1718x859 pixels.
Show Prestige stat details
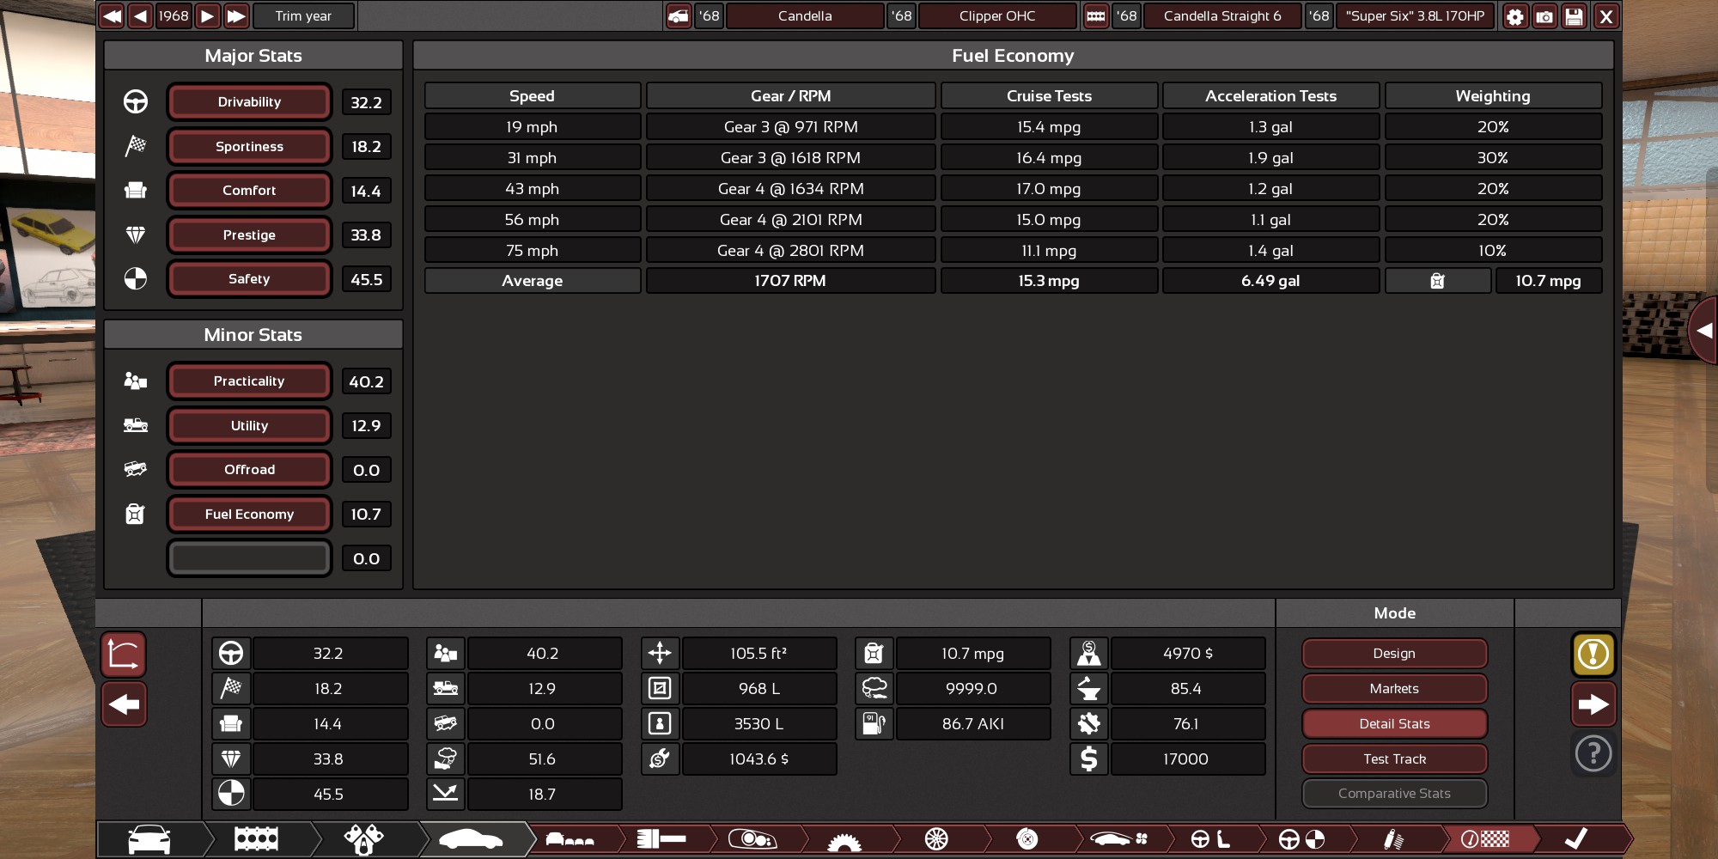pos(249,235)
